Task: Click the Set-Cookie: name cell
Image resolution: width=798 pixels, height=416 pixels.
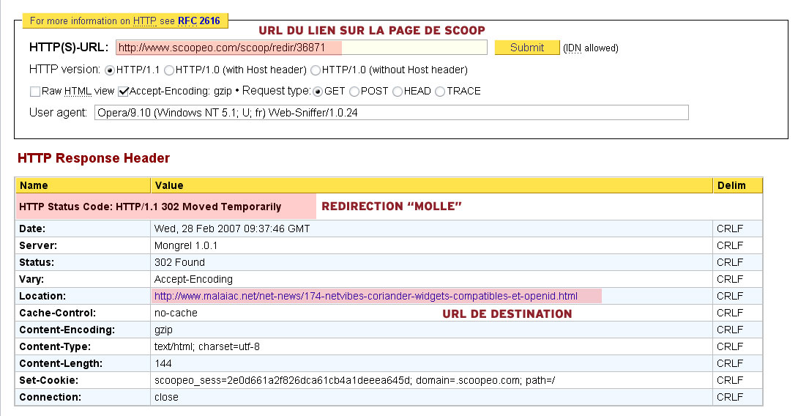Action: [x=83, y=380]
